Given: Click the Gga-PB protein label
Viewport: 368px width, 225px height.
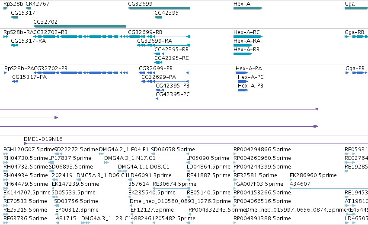Looking at the screenshot, I should click(x=355, y=69).
